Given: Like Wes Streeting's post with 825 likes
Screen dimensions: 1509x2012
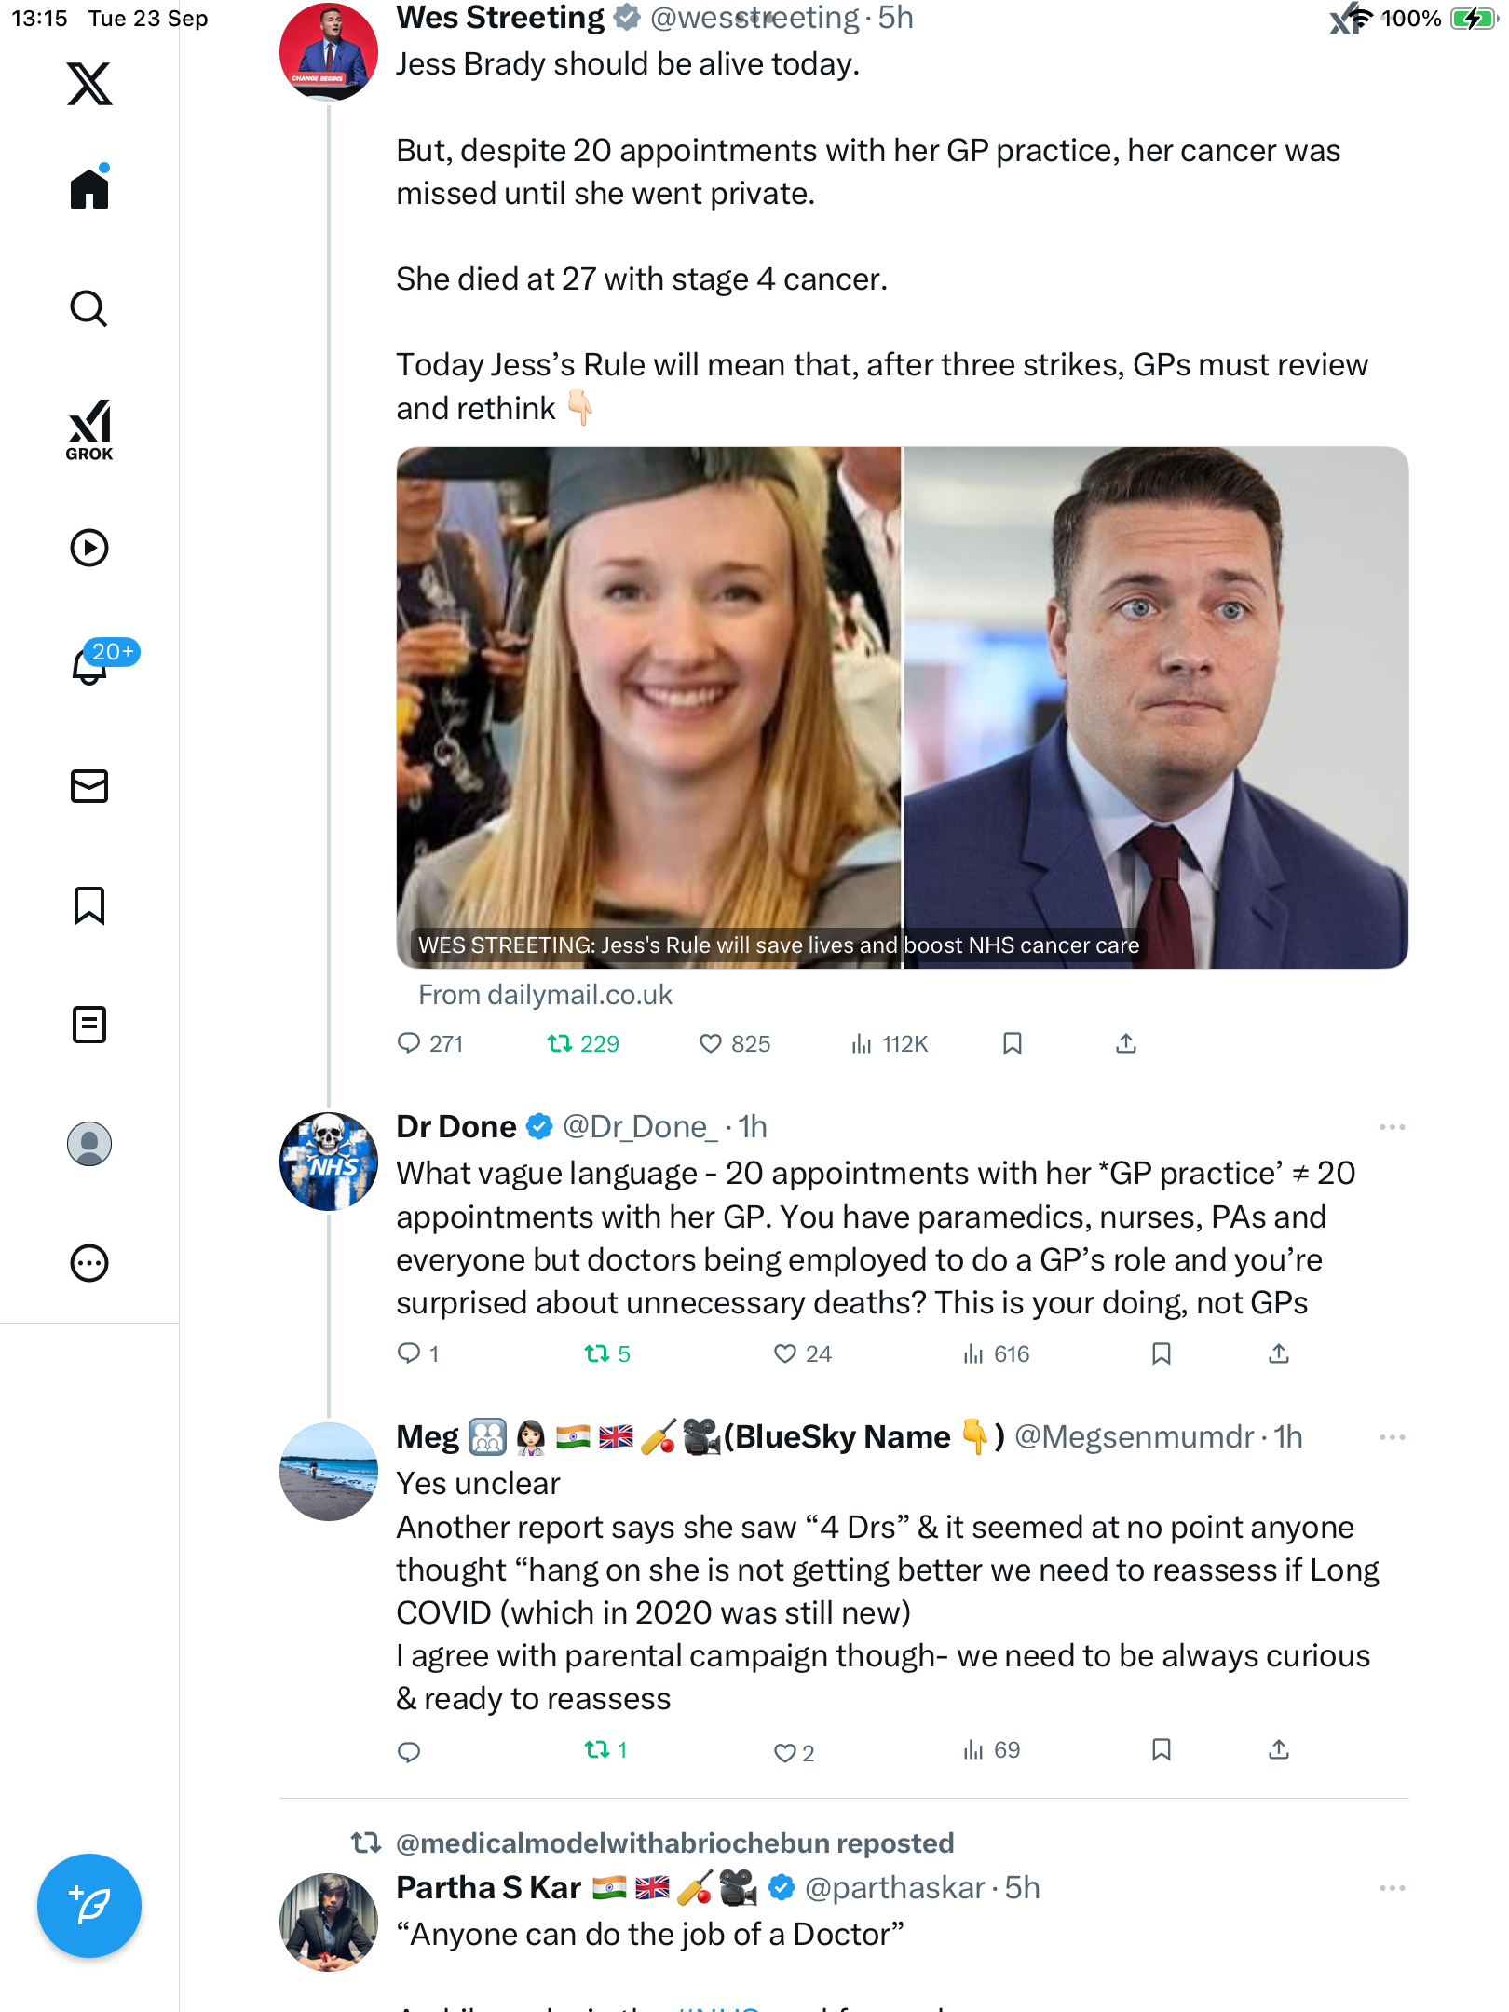Looking at the screenshot, I should 711,1043.
